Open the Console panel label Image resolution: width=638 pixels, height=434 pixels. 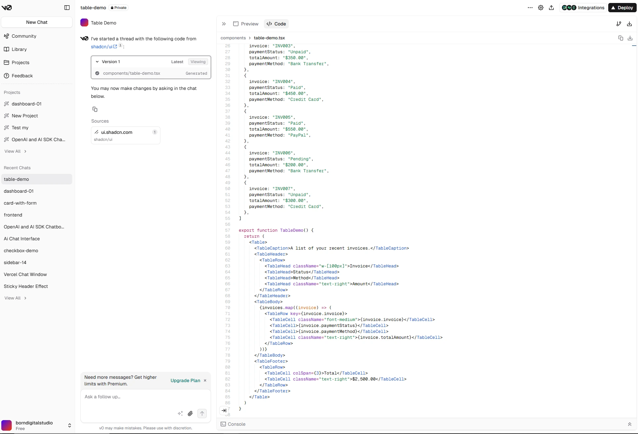(x=233, y=424)
